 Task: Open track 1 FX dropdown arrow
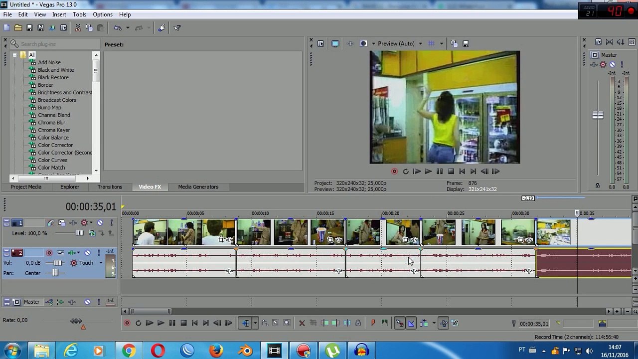click(91, 223)
